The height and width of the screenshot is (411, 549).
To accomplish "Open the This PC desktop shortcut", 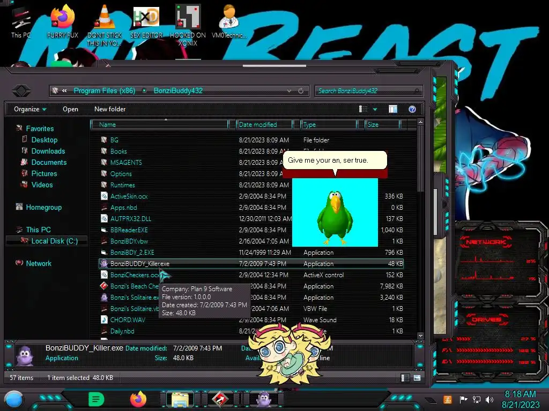I will (x=21, y=22).
